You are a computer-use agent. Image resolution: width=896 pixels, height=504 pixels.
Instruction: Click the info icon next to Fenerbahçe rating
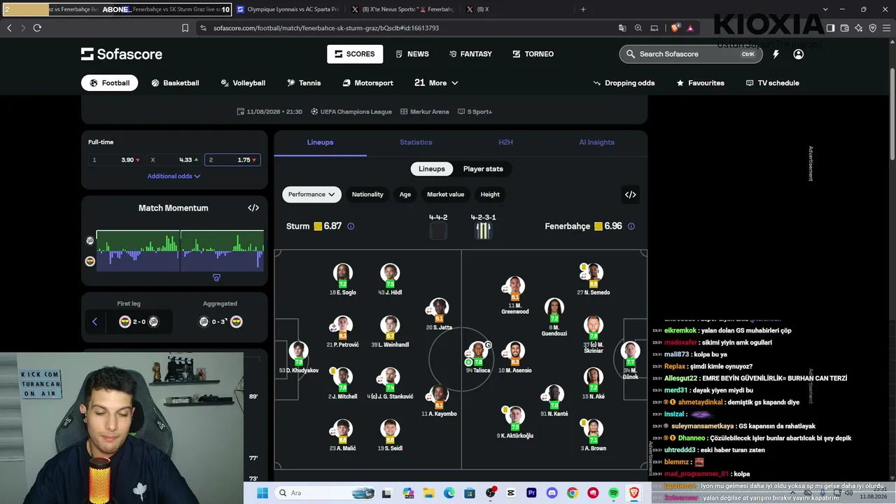click(631, 226)
